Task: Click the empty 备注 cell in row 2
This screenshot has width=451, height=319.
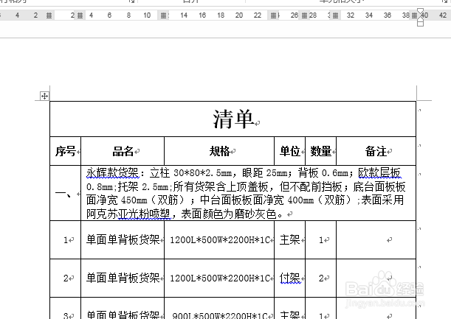Action: click(x=376, y=278)
